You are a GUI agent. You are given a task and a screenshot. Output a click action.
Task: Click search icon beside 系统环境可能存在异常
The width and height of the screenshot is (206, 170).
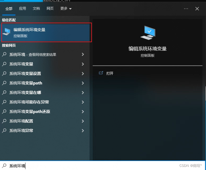pos(4,102)
